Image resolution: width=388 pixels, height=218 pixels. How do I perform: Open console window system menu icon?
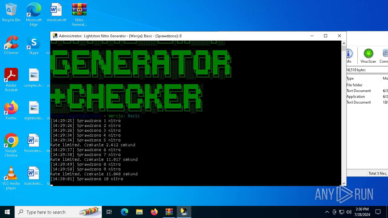tap(55, 36)
